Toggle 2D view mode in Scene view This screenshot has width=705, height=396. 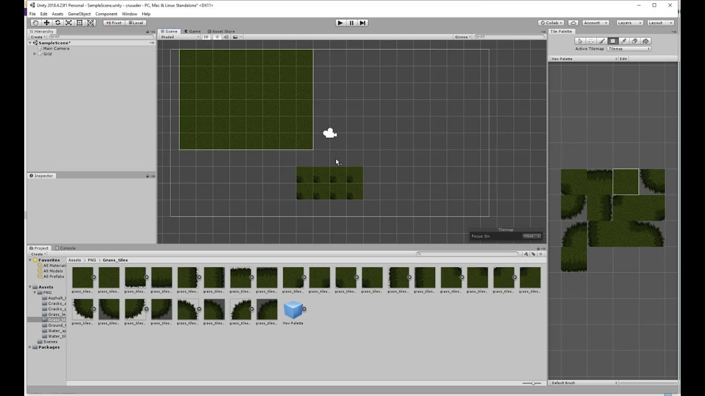click(x=206, y=37)
